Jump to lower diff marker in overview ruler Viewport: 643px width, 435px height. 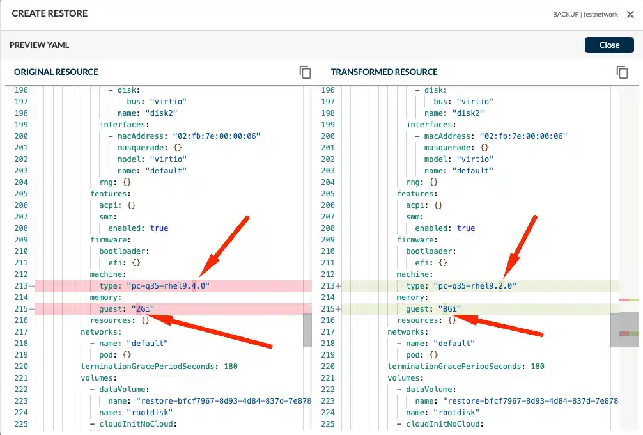click(x=629, y=333)
